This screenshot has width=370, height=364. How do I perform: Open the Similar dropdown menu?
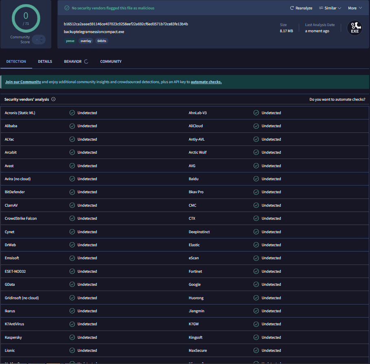(330, 8)
